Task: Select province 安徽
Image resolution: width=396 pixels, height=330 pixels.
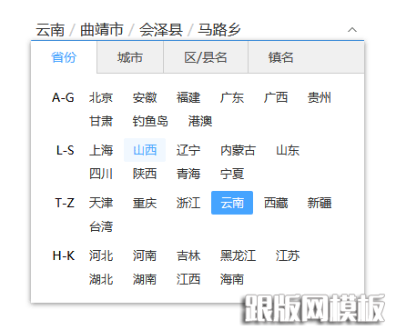Action: (145, 97)
